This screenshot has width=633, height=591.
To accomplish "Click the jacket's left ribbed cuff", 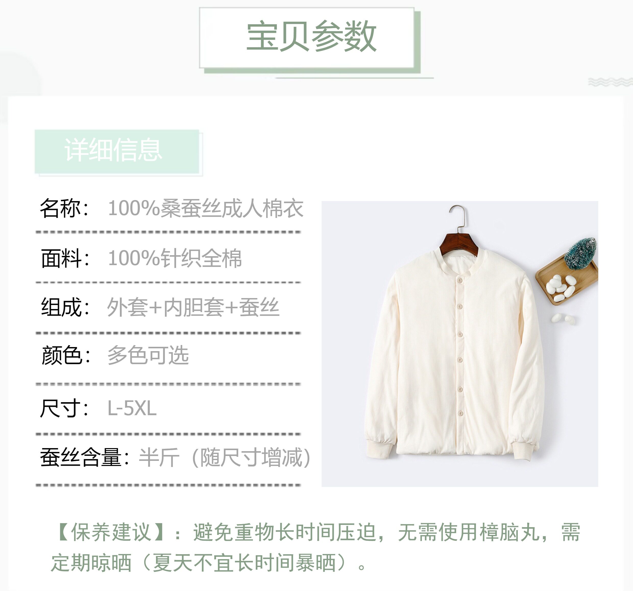I will coord(379,449).
